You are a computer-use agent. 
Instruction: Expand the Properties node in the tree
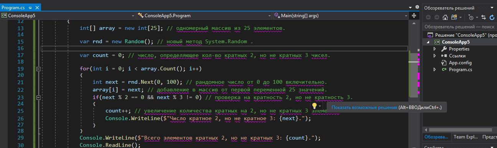[x=434, y=49]
